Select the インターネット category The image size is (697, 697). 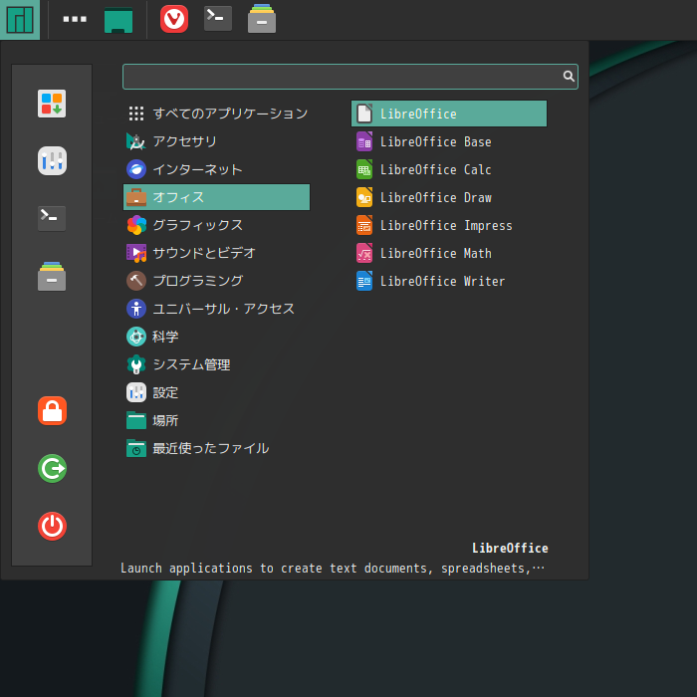coord(197,169)
